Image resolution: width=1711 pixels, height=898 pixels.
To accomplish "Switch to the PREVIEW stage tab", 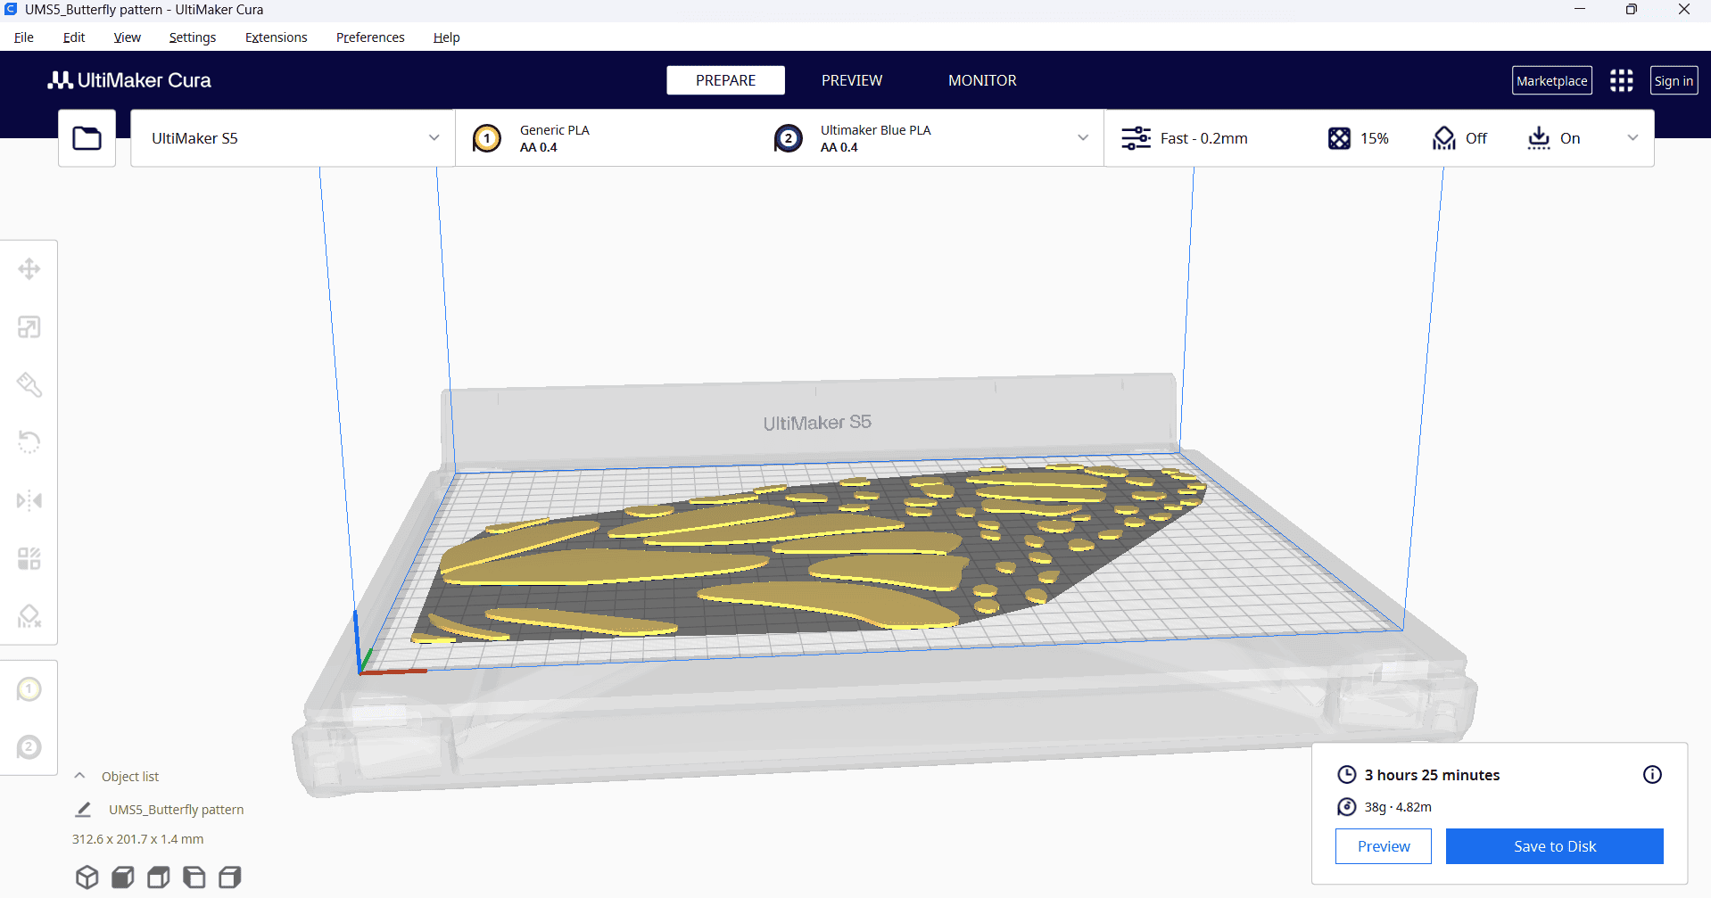I will [x=851, y=80].
